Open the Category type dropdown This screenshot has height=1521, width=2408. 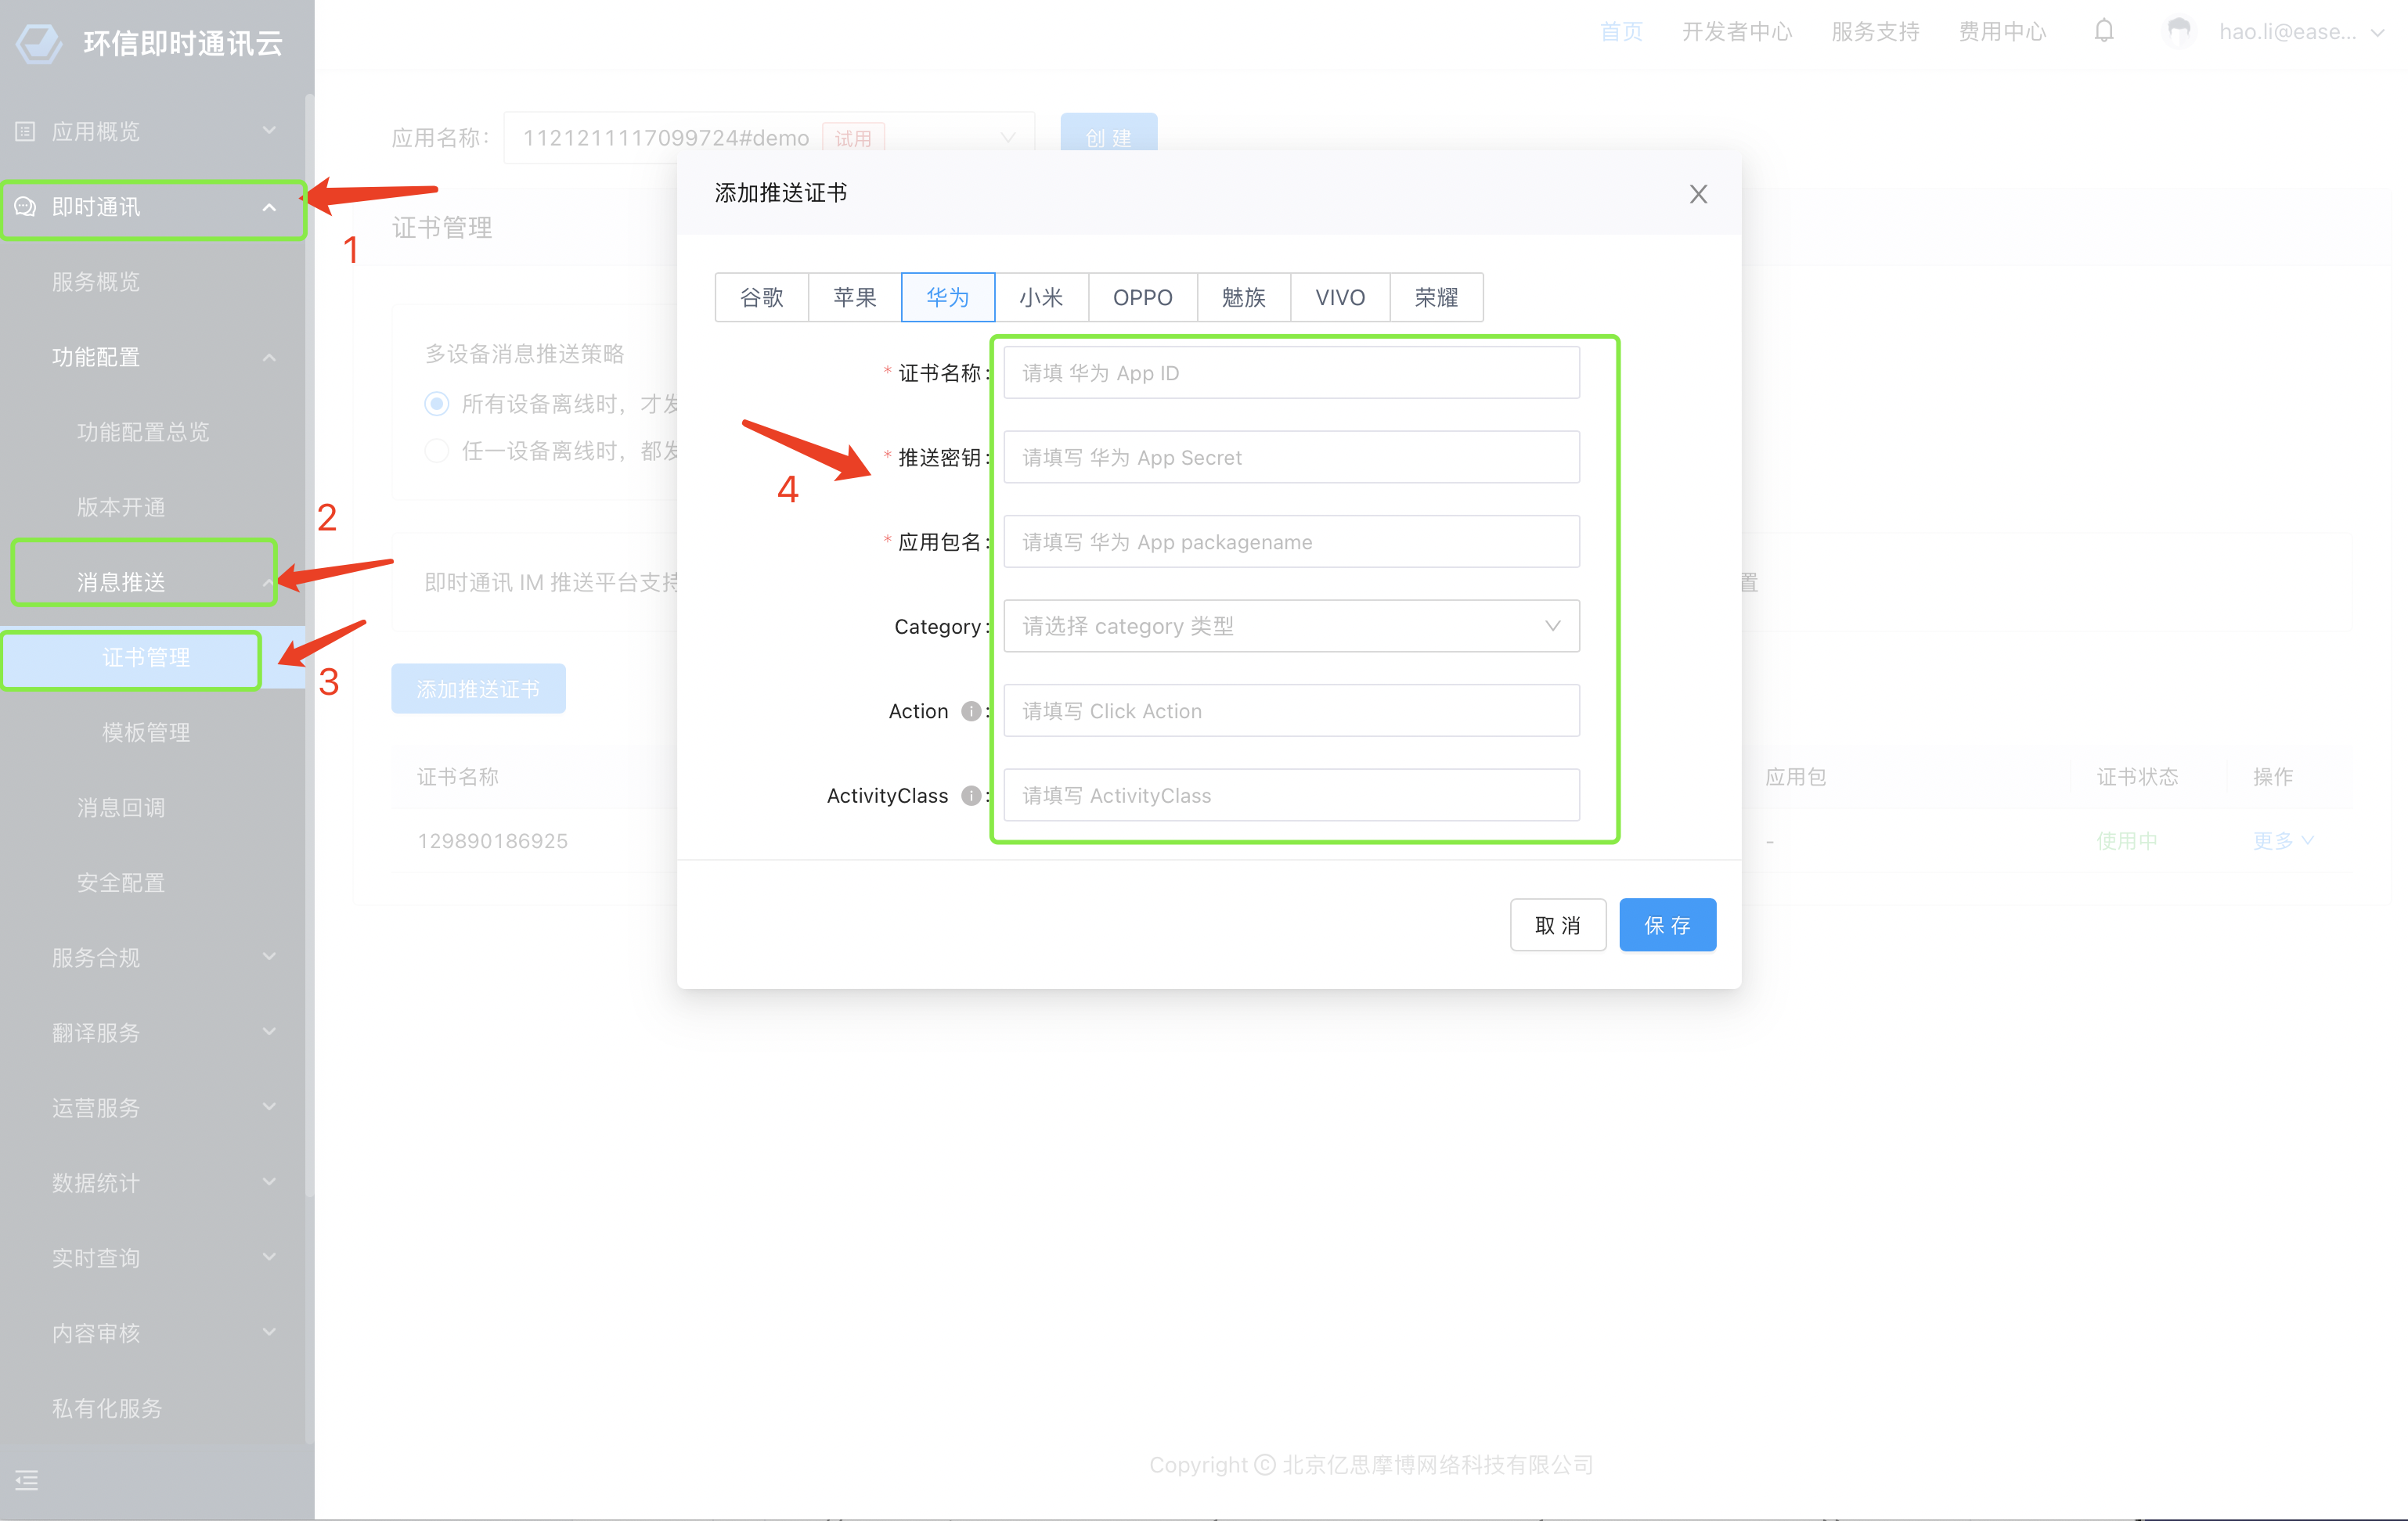[1291, 626]
